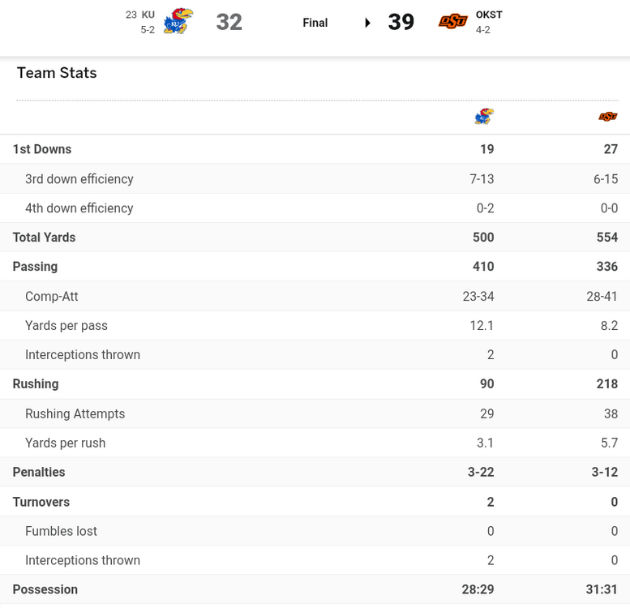The height and width of the screenshot is (608, 630).
Task: Select the Oklahoma State logo above the stats column
Action: (607, 117)
